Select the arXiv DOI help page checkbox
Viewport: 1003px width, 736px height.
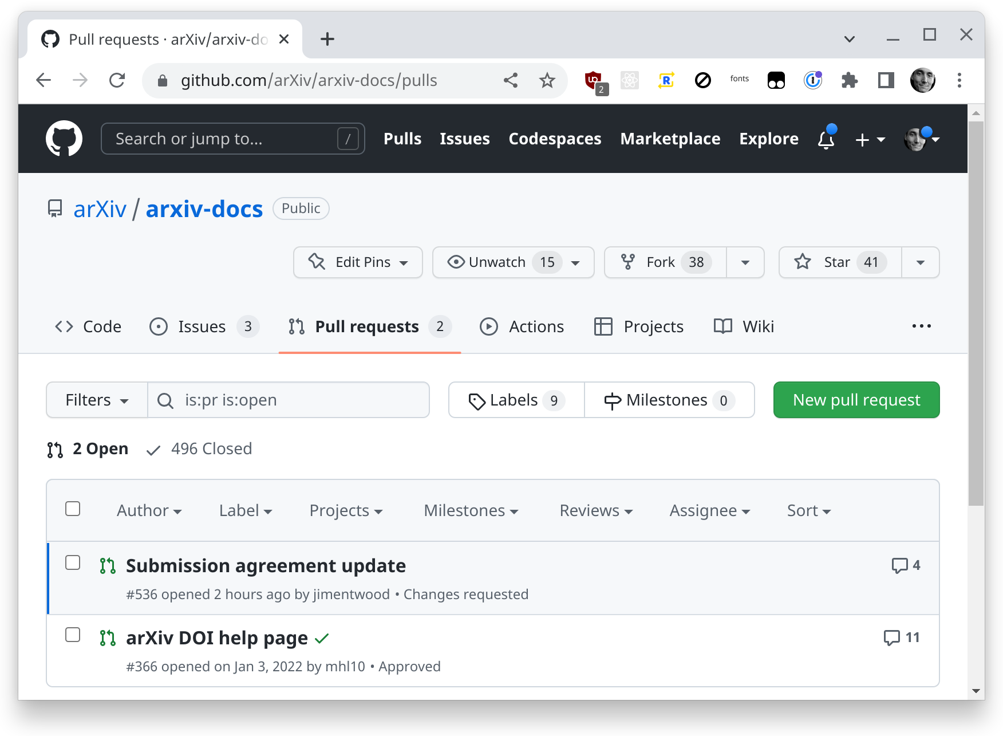tap(73, 635)
